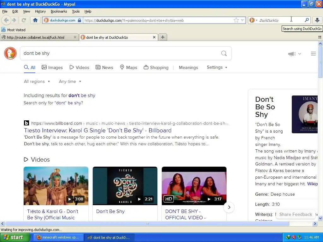Select the News search tab
Viewport: 323px width, 242px height.
(x=104, y=67)
